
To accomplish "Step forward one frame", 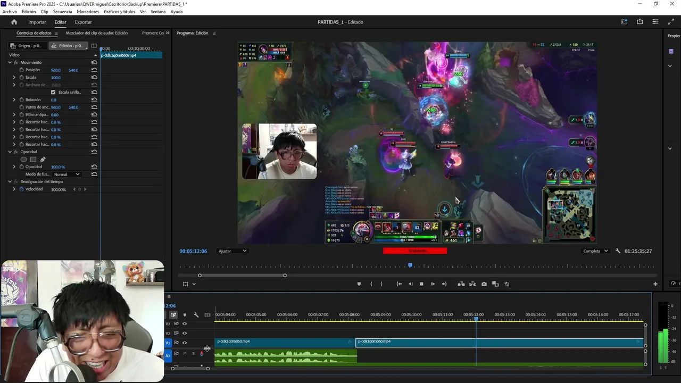I will 433,284.
